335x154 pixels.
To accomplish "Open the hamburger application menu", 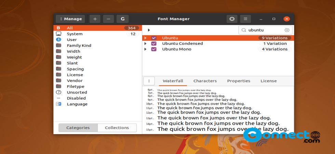I will [245, 19].
